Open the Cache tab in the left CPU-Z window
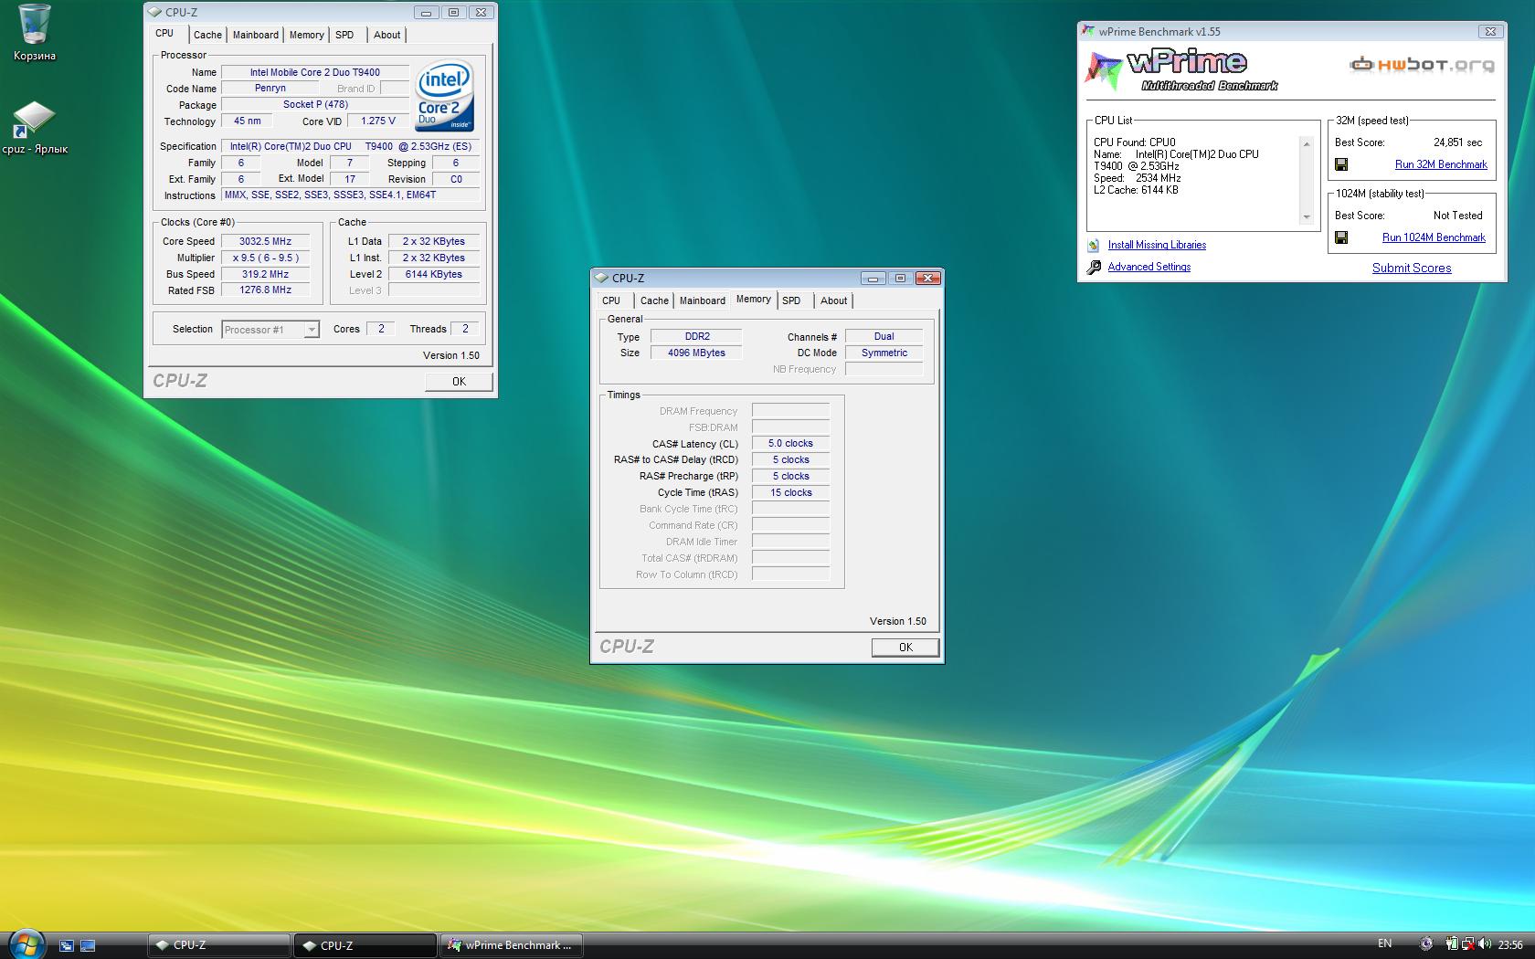The width and height of the screenshot is (1535, 959). point(207,35)
